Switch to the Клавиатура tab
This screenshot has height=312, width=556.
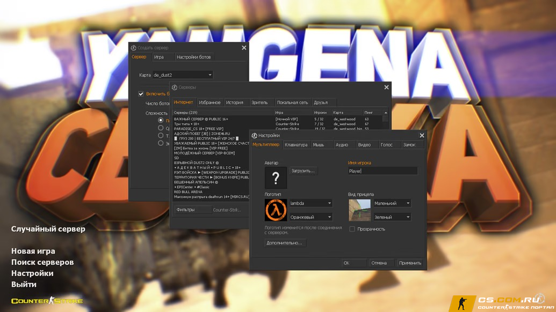pyautogui.click(x=296, y=145)
